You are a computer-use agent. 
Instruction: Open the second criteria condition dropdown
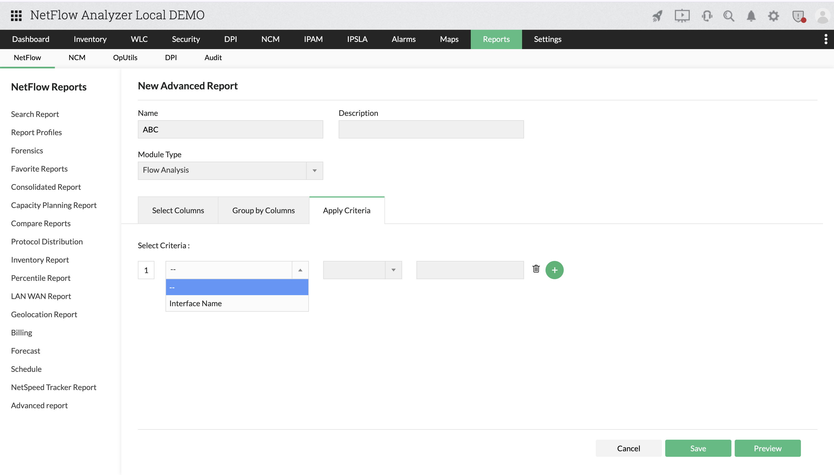click(394, 270)
